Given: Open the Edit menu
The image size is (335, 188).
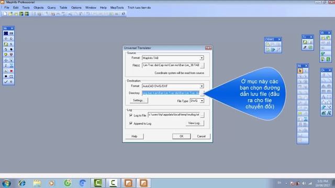Looking at the screenshot, I should 16,7.
